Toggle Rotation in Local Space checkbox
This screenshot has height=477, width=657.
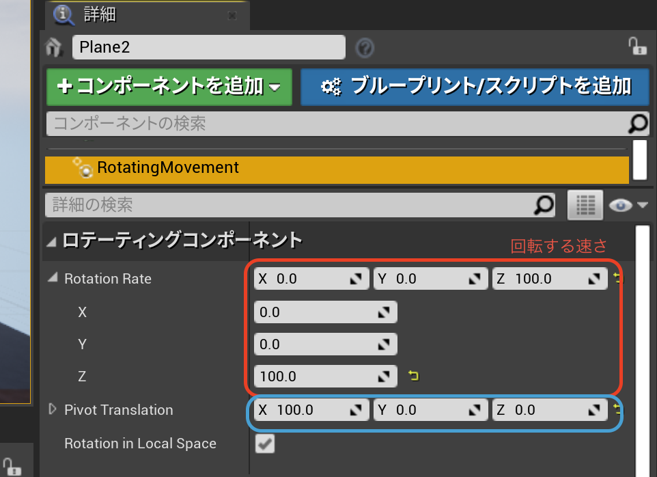point(265,444)
